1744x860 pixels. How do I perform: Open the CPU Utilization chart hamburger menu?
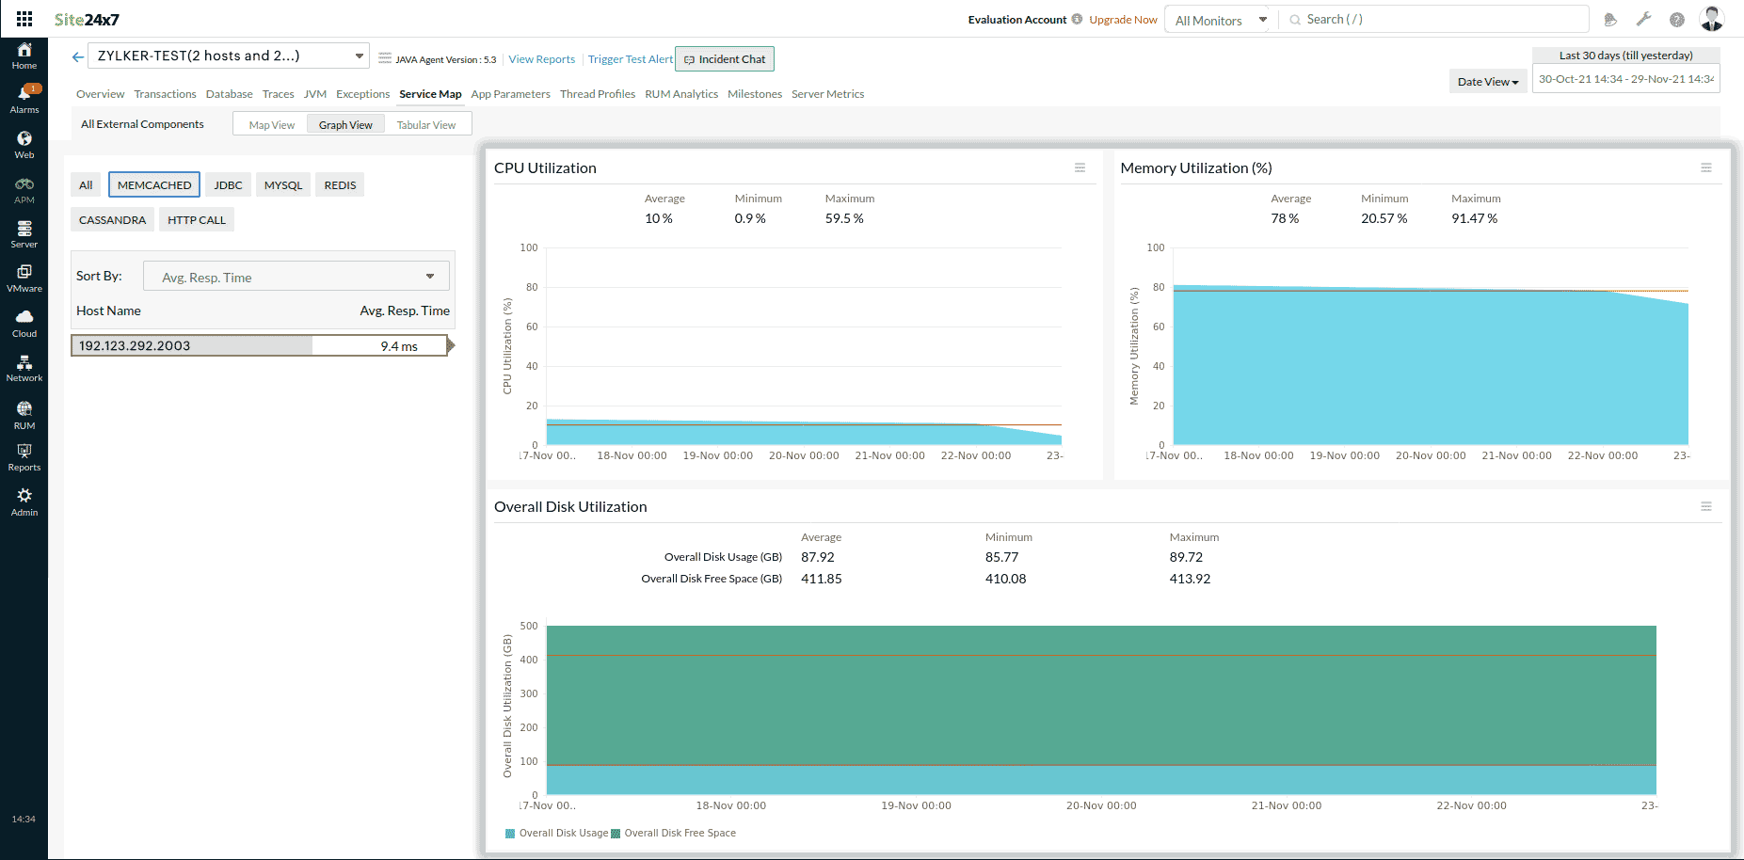pos(1080,167)
